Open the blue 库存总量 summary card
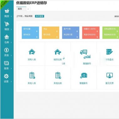This screenshot has width=119, height=119. click(x=30, y=33)
